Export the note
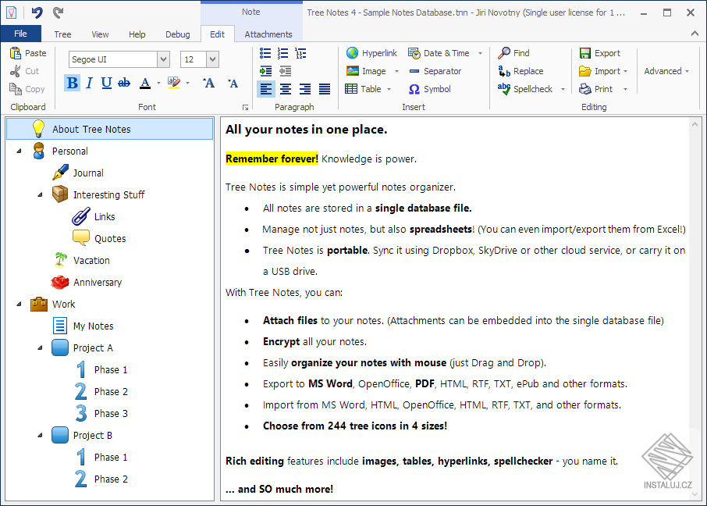707x506 pixels. pos(599,53)
